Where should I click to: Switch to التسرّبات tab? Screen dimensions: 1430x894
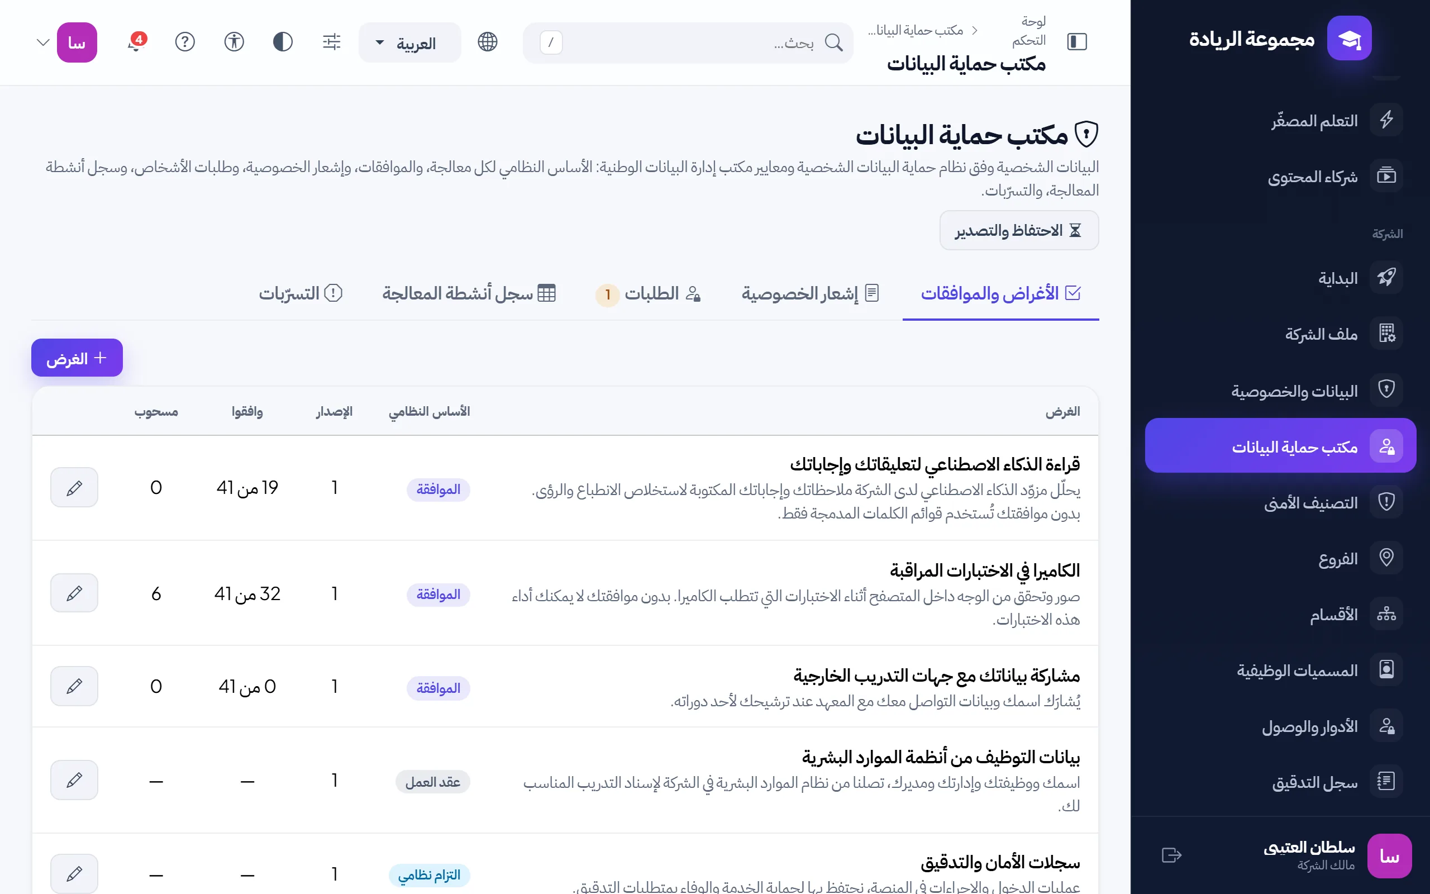pyautogui.click(x=301, y=293)
